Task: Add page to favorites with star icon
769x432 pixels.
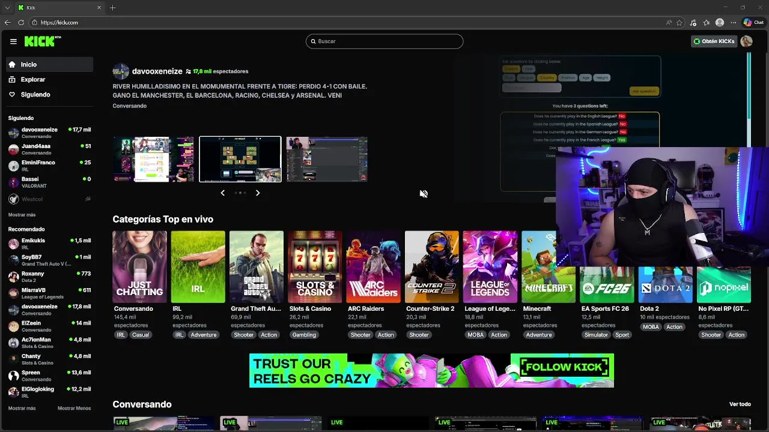Action: click(679, 23)
